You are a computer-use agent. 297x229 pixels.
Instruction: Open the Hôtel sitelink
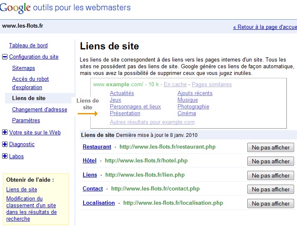pyautogui.click(x=89, y=161)
